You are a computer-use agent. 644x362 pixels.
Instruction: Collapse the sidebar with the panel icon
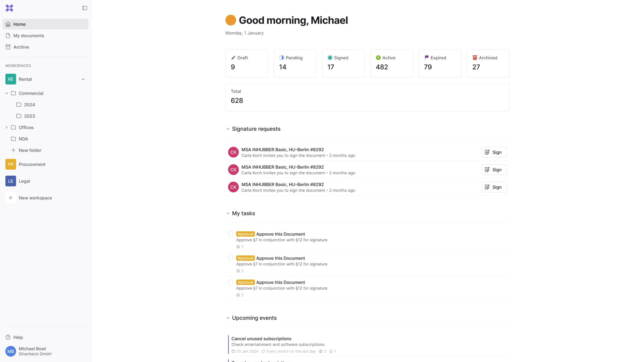85,8
